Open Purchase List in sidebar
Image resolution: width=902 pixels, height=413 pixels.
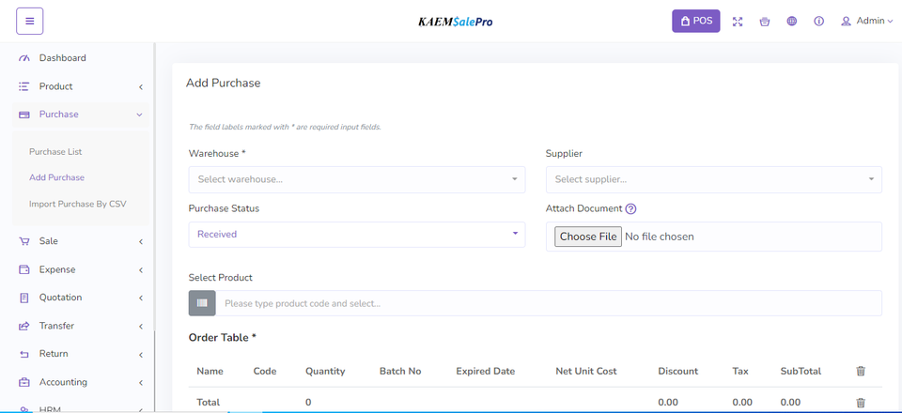click(x=55, y=151)
